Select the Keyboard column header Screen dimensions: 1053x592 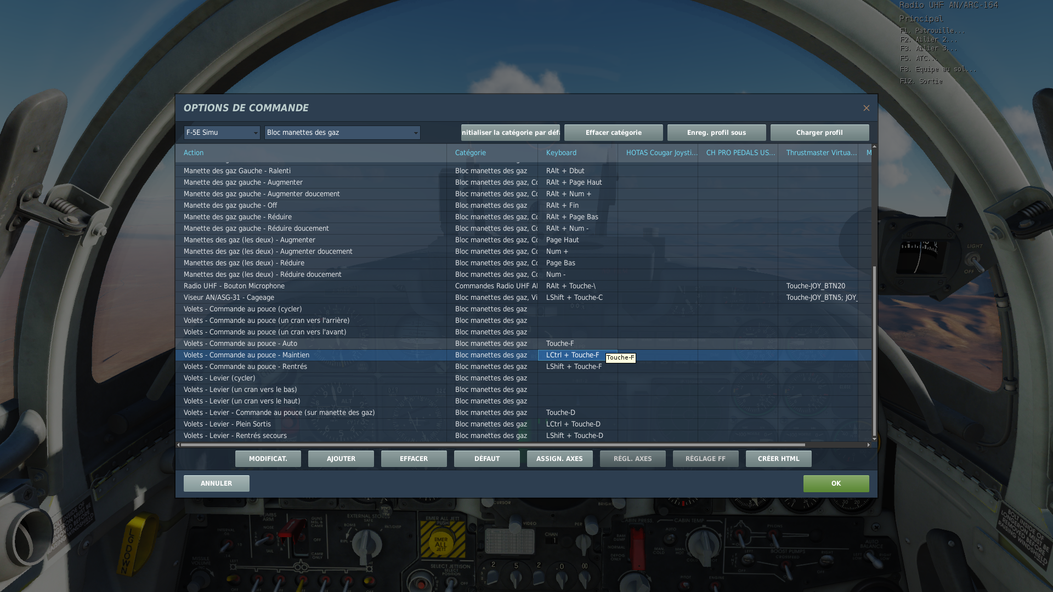pos(578,153)
